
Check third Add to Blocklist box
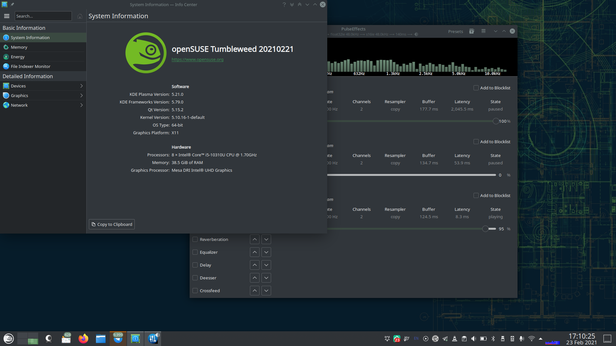[476, 195]
